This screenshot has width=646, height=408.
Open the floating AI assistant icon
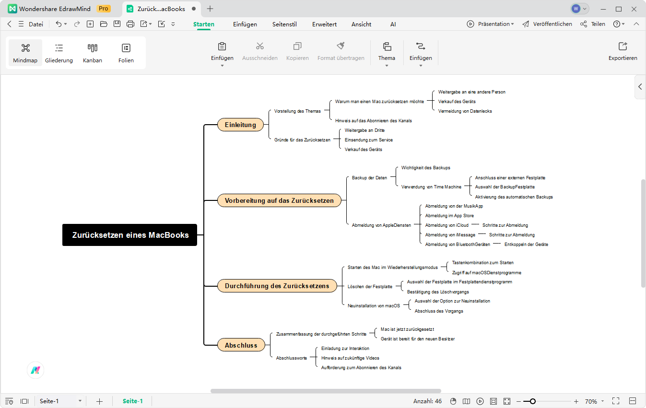(x=35, y=370)
